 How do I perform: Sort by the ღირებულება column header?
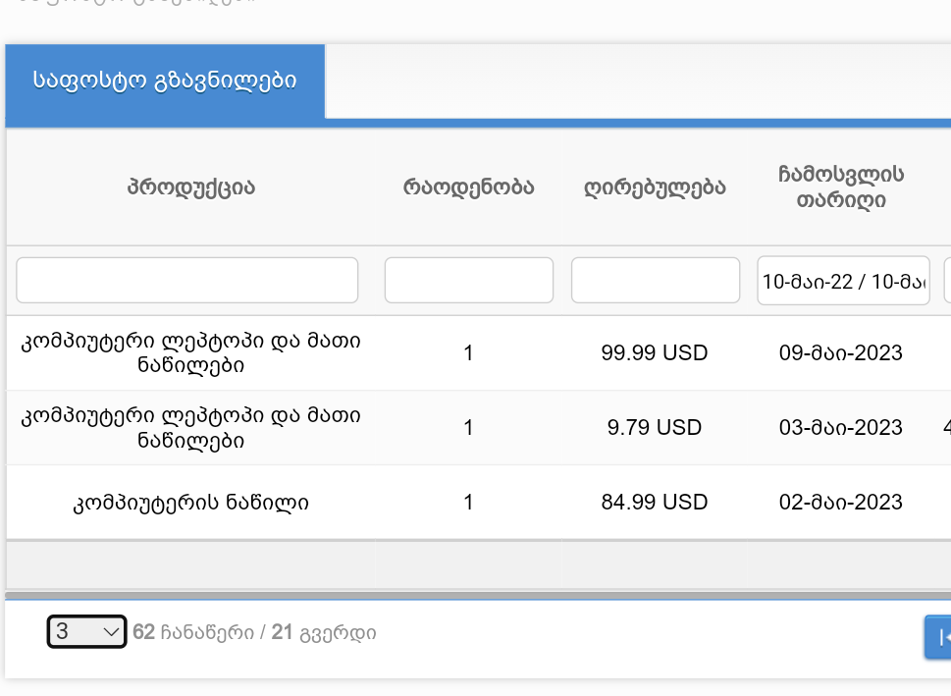coord(655,187)
